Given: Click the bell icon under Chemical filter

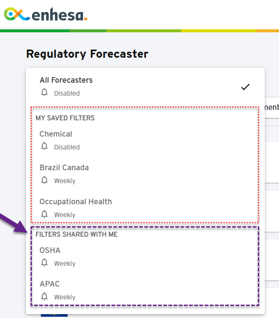Looking at the screenshot, I should coord(44,146).
